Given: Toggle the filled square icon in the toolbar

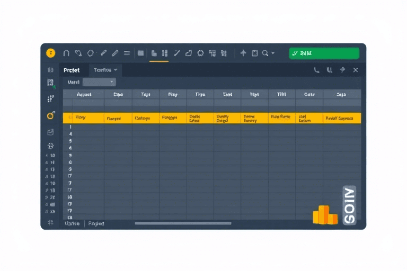Looking at the screenshot, I should tap(140, 53).
